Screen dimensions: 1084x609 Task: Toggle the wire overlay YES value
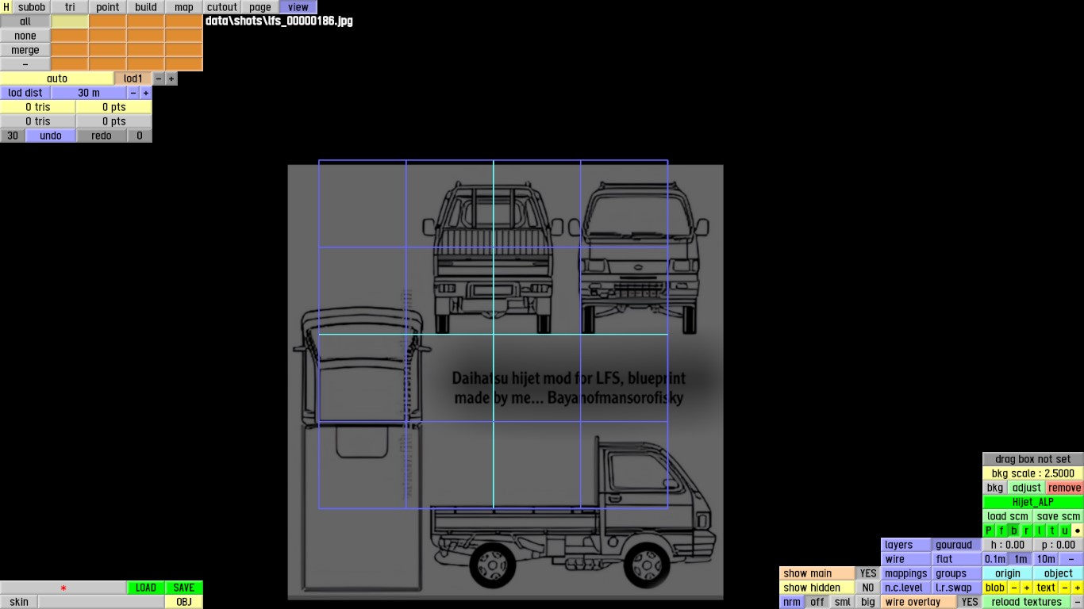[x=970, y=602]
